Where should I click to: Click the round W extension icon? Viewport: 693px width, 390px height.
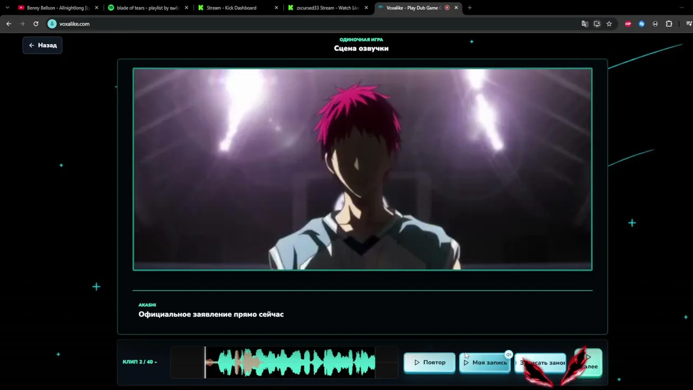655,24
